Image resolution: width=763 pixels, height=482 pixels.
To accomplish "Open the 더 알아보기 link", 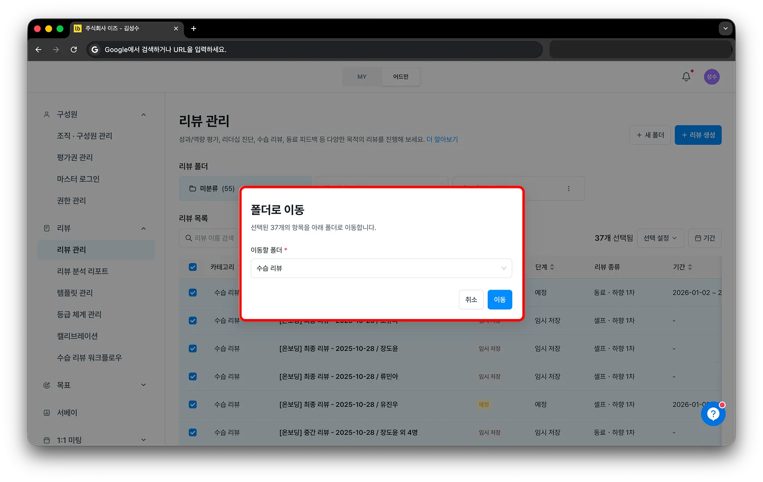I will [x=442, y=139].
